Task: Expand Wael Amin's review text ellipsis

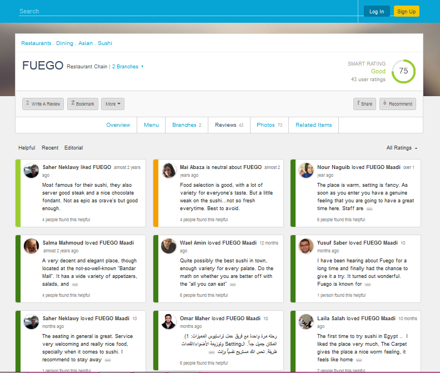Action: (233, 285)
